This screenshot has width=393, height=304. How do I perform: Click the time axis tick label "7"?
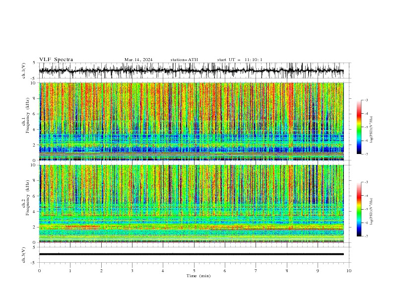[x=256, y=271]
